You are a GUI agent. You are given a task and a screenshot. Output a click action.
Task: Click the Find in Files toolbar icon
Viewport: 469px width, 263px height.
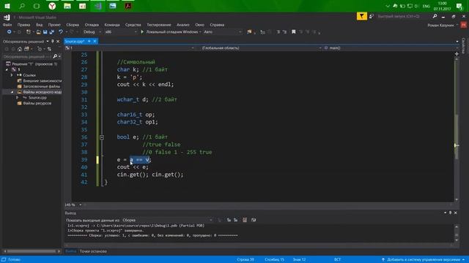[249, 32]
